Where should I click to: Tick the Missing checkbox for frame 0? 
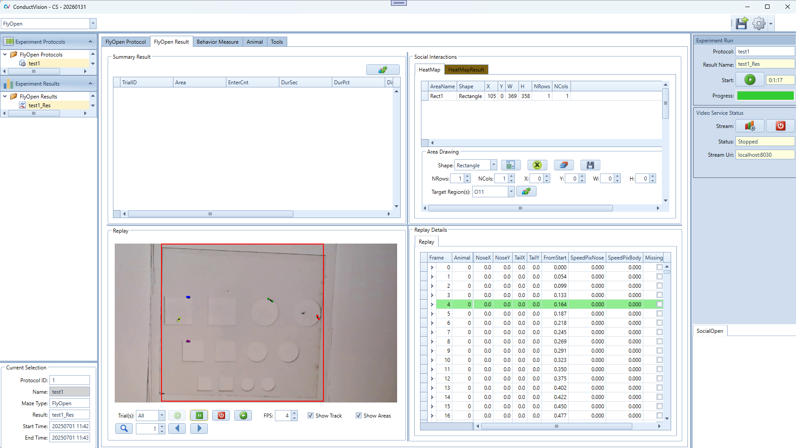[x=659, y=267]
